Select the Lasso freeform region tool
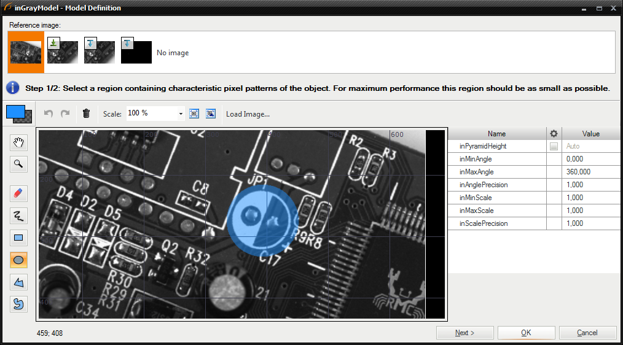The width and height of the screenshot is (623, 345). pyautogui.click(x=19, y=304)
